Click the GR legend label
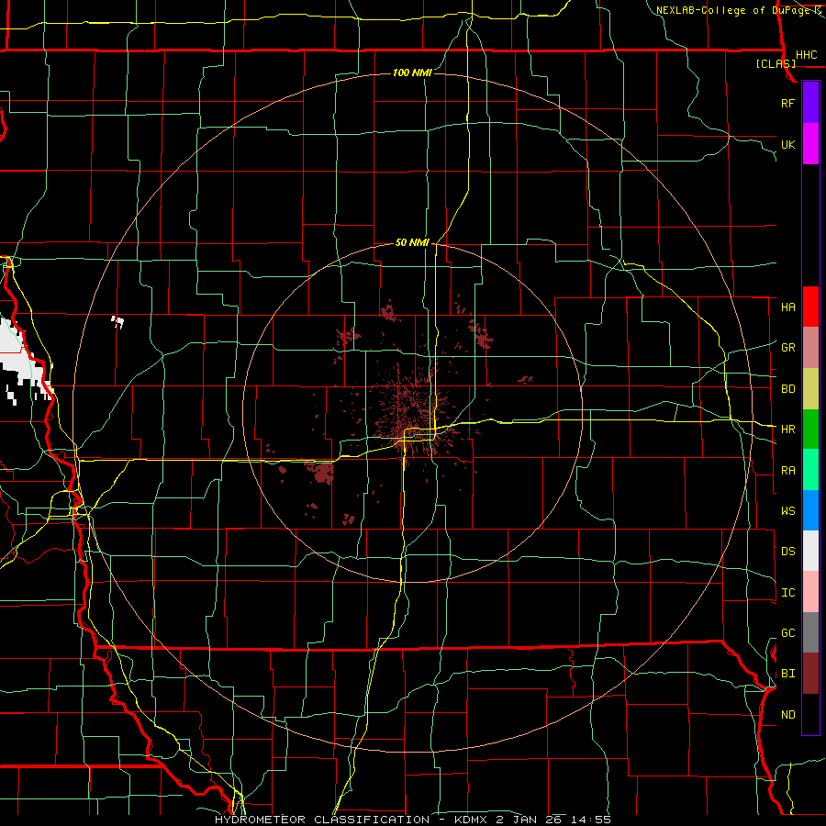This screenshot has width=826, height=826. (x=788, y=348)
